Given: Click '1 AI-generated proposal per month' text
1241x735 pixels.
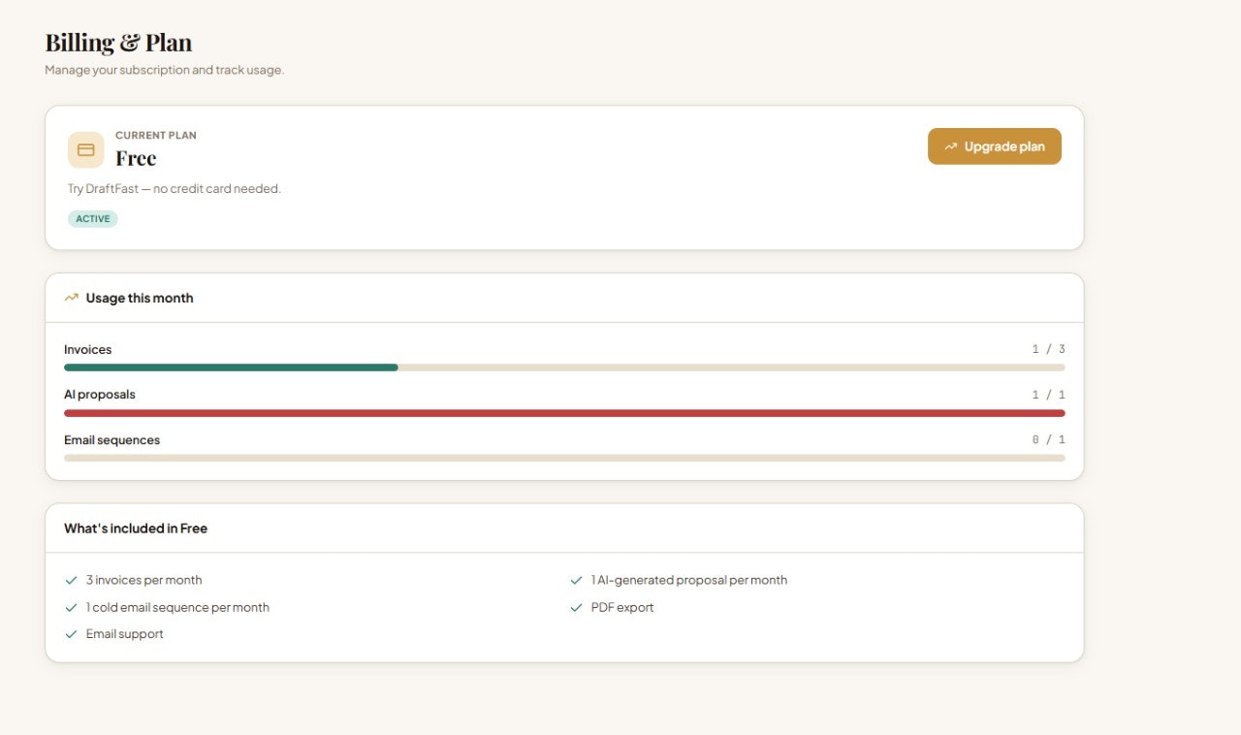Looking at the screenshot, I should (689, 580).
